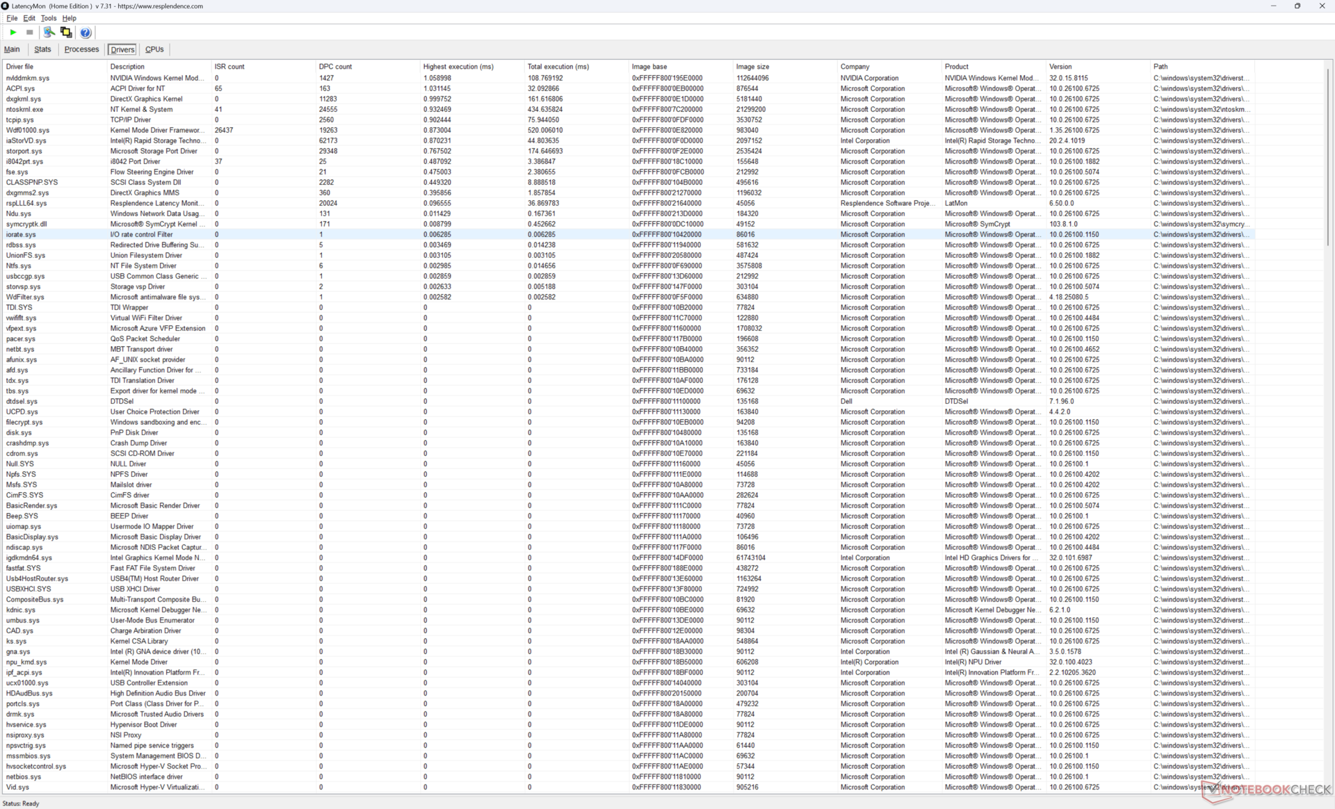Sort by Highest execution (ms) column header
Image resolution: width=1335 pixels, height=809 pixels.
coord(458,67)
